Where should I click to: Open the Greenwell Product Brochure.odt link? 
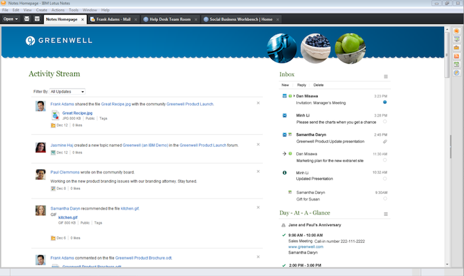tap(144, 258)
